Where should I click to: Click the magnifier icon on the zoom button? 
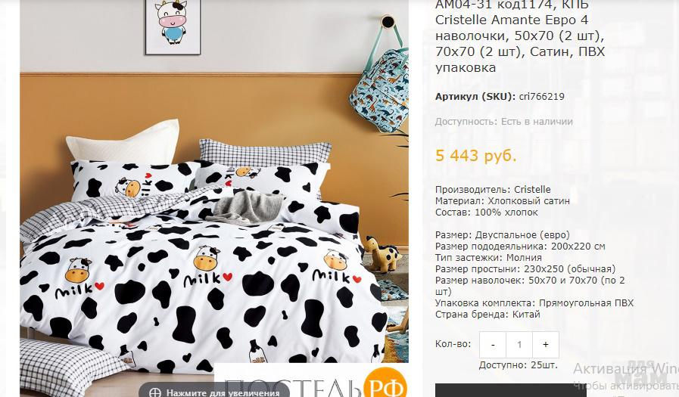[154, 392]
